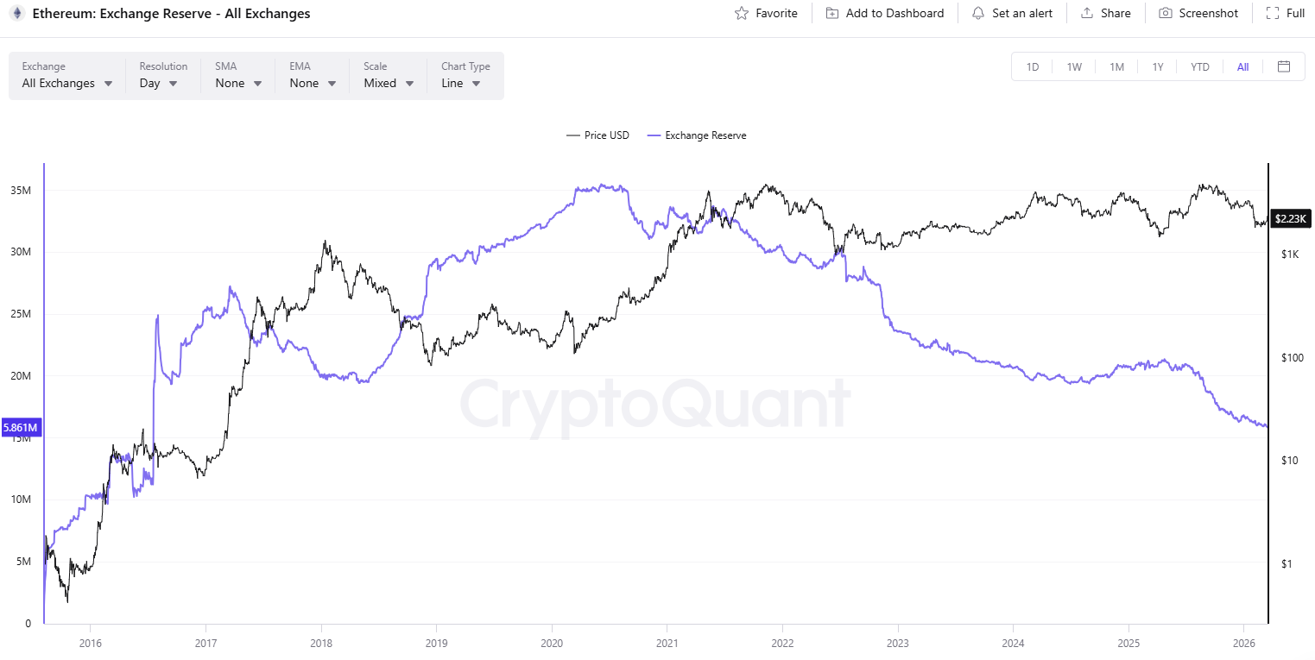Click the Share icon

(x=1084, y=13)
